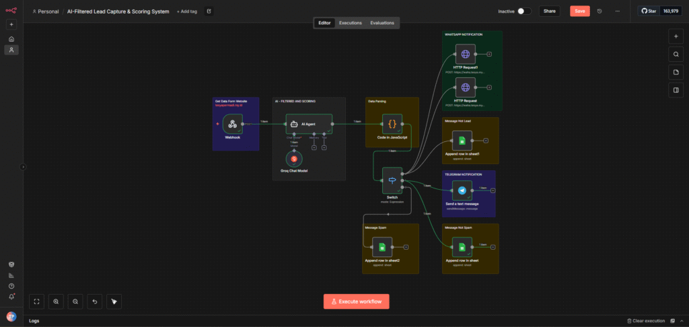This screenshot has height=327, width=689.
Task: Tidy up the workflow with broom icon
Action: point(114,301)
